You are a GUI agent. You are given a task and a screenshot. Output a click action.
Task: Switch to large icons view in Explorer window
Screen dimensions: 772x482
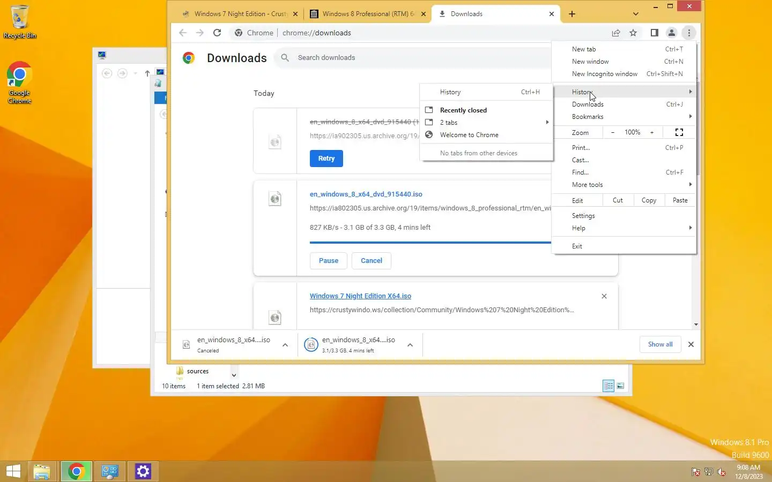pos(620,386)
